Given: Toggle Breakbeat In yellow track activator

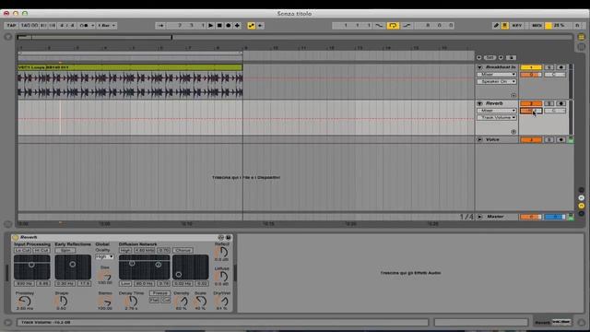Looking at the screenshot, I should [x=531, y=67].
